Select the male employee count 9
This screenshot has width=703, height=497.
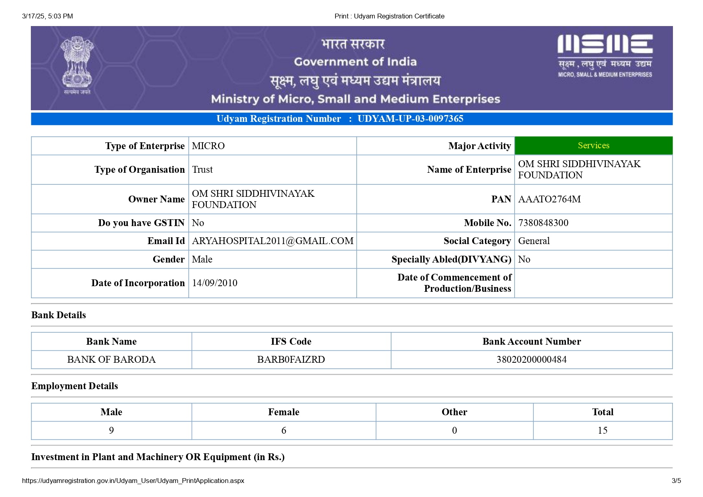point(111,430)
